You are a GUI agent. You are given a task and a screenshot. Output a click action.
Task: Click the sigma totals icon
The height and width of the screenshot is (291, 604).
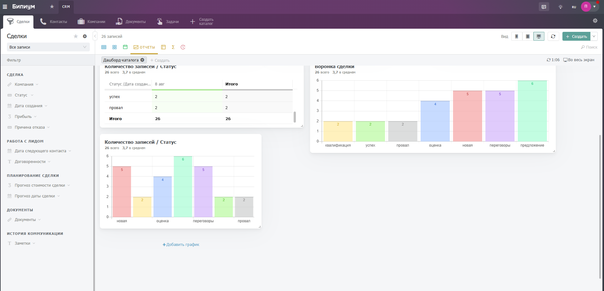(x=173, y=47)
